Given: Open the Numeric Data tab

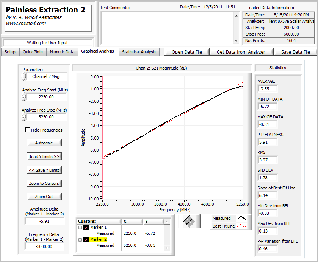Looking at the screenshot, I should [x=62, y=52].
